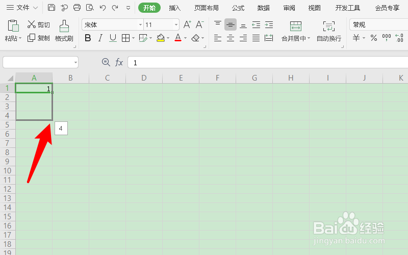Viewport: 408px width, 255px height.
Task: Apply red font color A
Action: click(178, 38)
